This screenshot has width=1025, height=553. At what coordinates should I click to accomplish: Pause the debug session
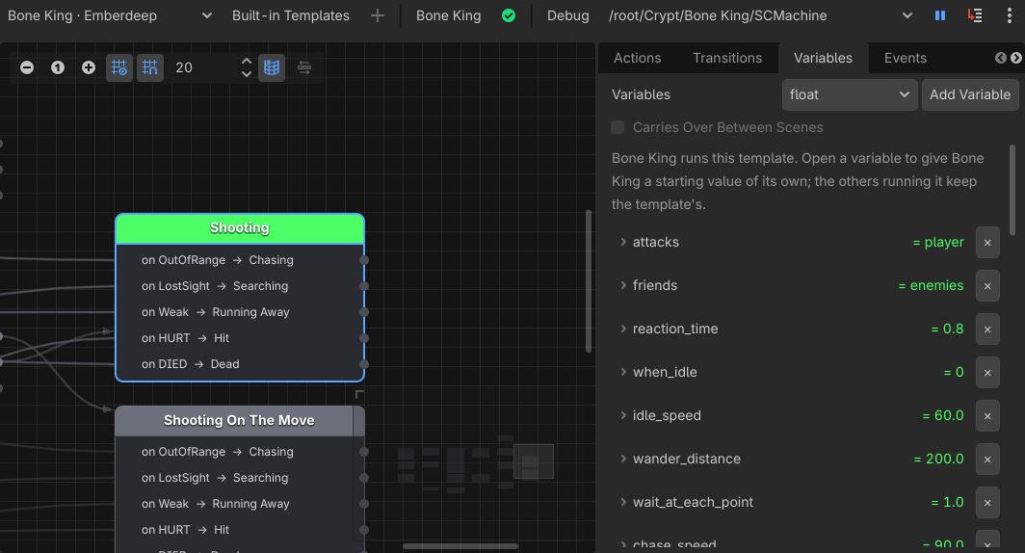[x=940, y=15]
